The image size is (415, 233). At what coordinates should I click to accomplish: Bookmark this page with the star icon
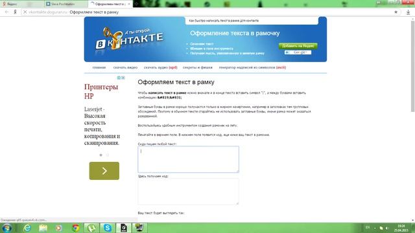click(x=396, y=12)
